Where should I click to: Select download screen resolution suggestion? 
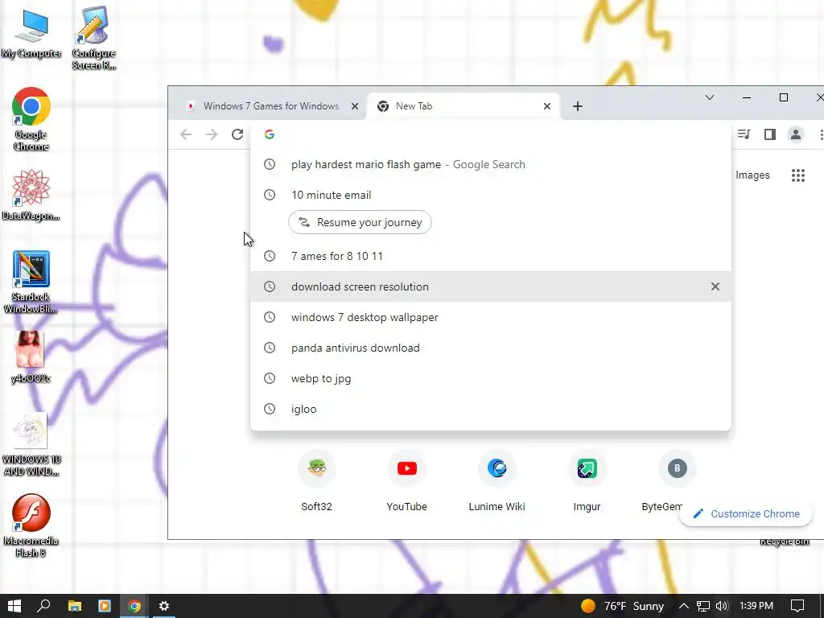click(490, 286)
